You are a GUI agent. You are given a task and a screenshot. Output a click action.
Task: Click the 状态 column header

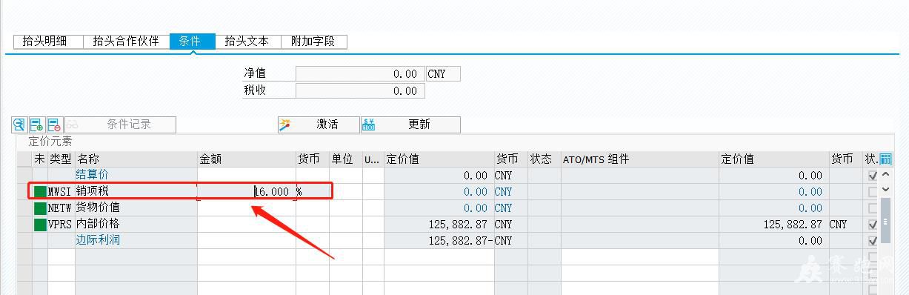545,159
